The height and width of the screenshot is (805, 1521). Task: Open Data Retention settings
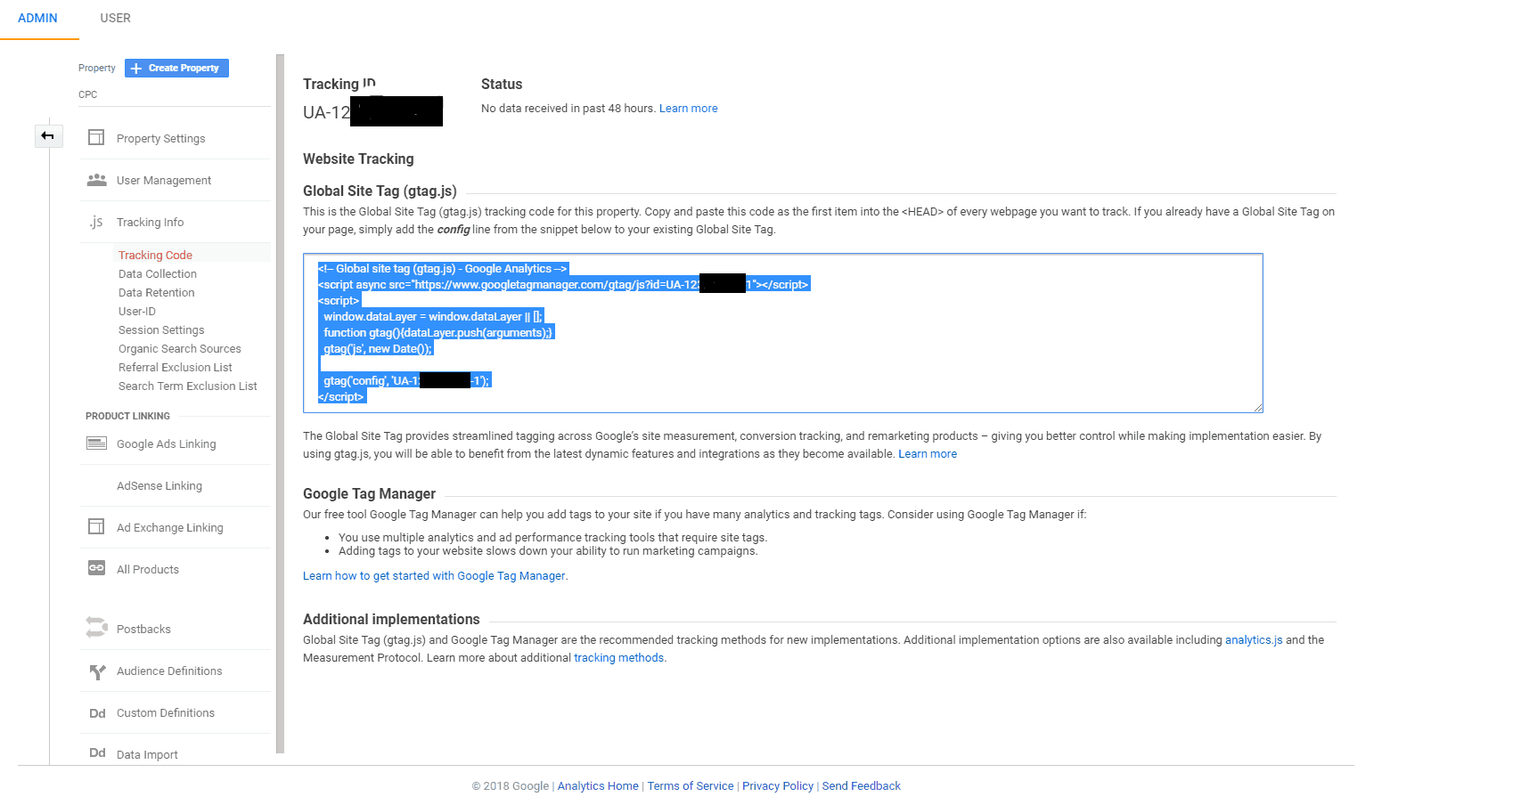click(156, 293)
